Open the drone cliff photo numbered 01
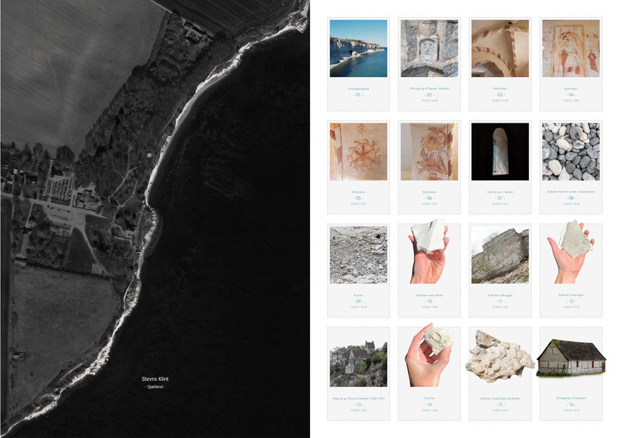Image resolution: width=620 pixels, height=438 pixels. (x=359, y=49)
